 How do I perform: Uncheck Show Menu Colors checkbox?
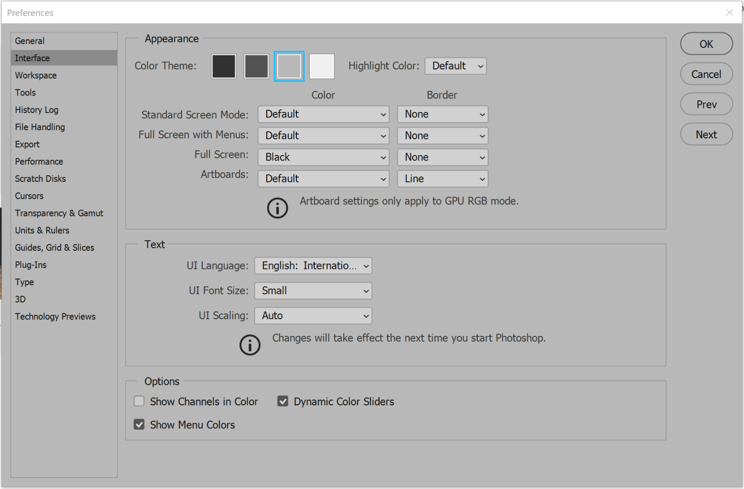[139, 424]
